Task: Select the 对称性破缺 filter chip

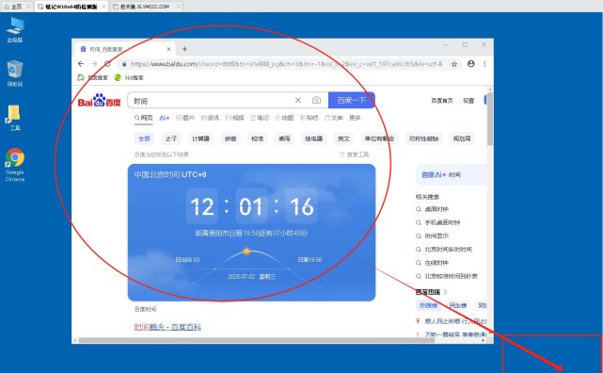Action: [x=423, y=138]
